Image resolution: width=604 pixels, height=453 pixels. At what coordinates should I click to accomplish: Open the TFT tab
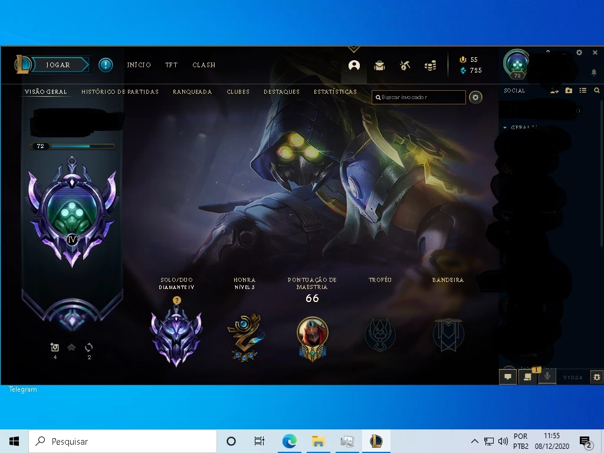click(x=172, y=65)
